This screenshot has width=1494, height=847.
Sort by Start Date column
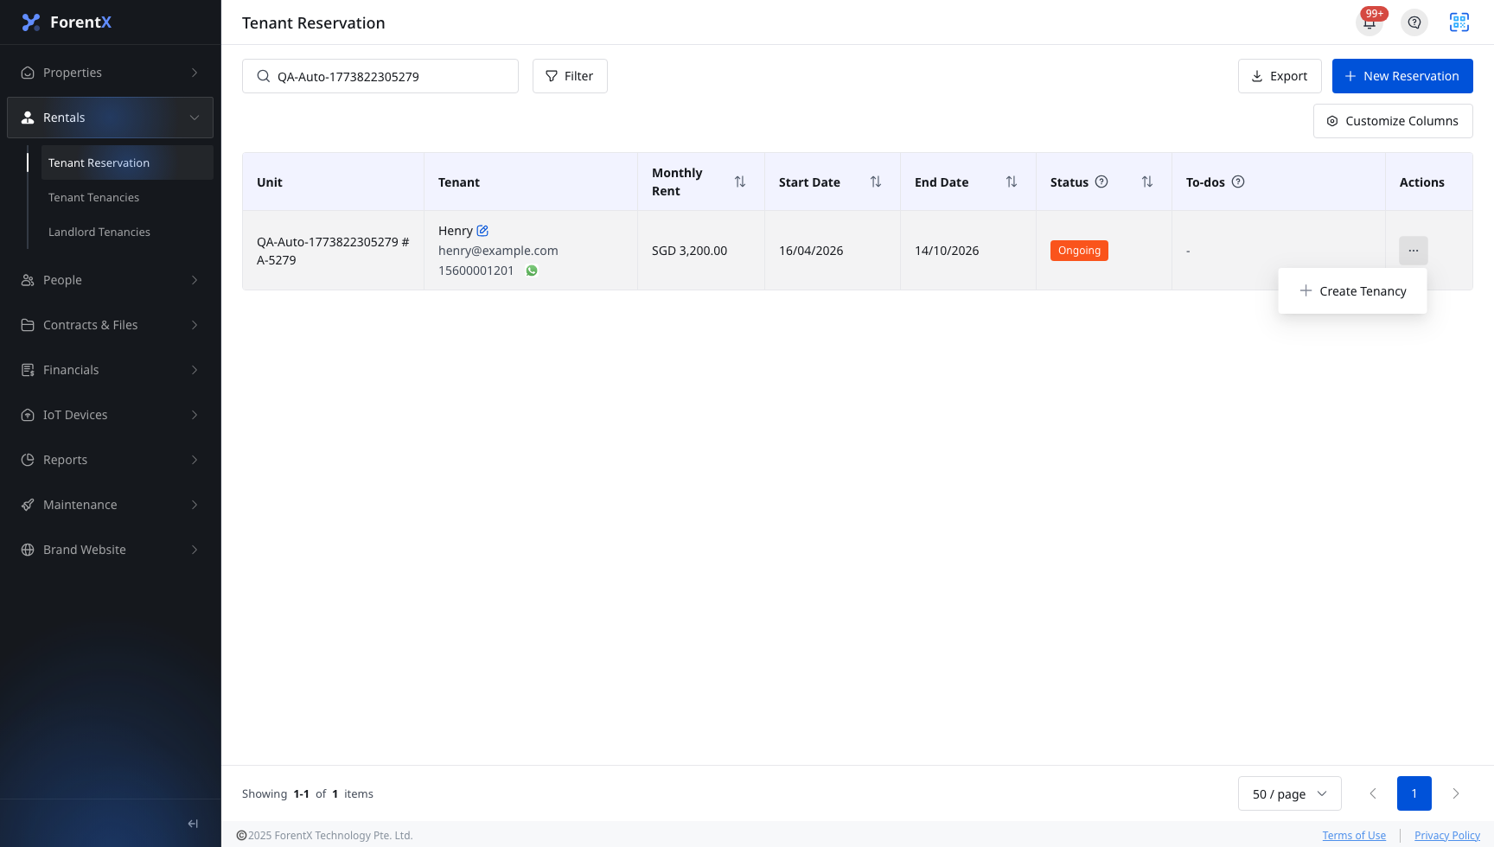[876, 181]
